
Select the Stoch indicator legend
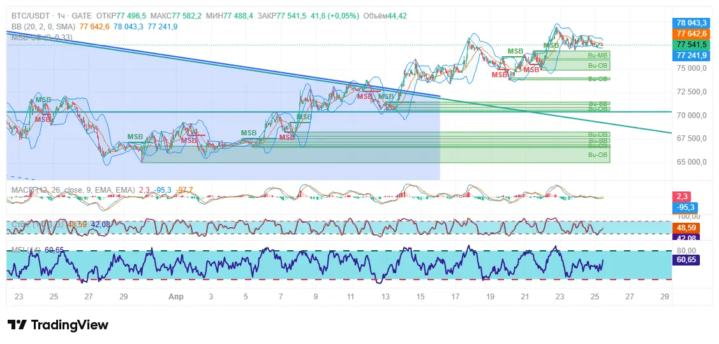38,225
